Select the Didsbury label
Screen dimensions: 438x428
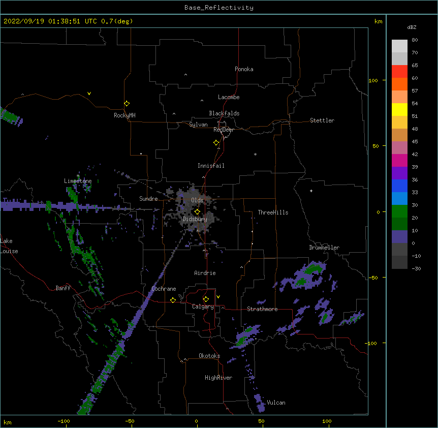(x=195, y=219)
